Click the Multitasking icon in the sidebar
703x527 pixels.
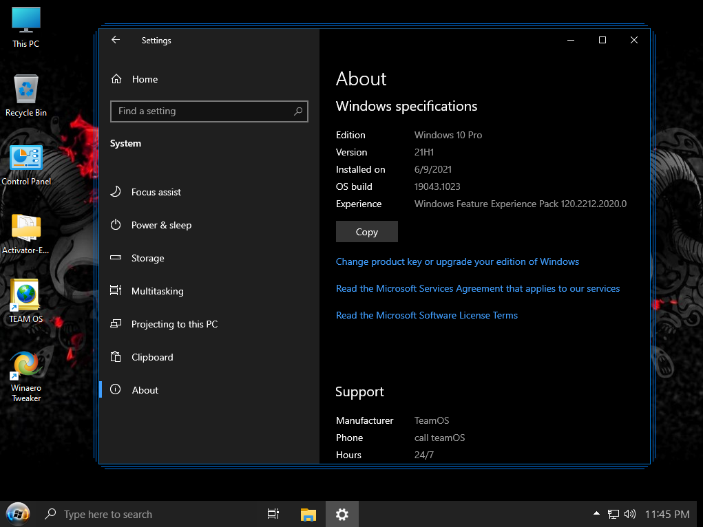click(x=116, y=290)
